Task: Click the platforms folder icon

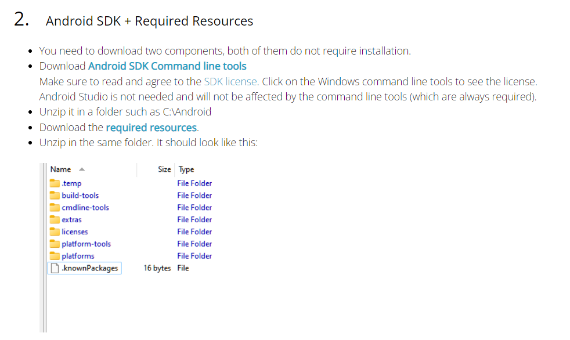Action: coord(55,256)
